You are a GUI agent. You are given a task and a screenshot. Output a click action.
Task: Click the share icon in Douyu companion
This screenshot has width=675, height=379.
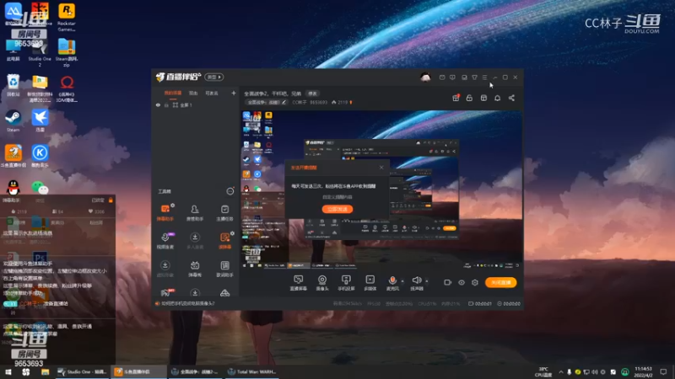[x=511, y=98]
